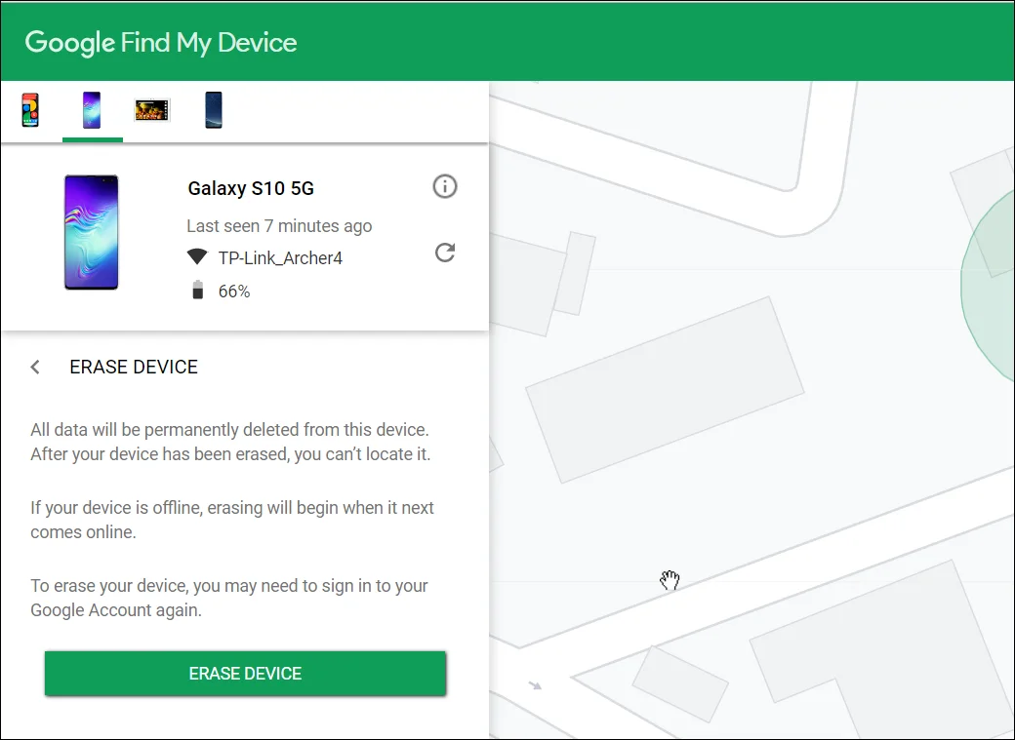Image resolution: width=1015 pixels, height=740 pixels.
Task: Click the Galaxy S10 5G device name
Action: click(x=251, y=188)
